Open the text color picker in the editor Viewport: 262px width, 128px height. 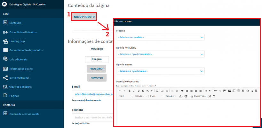(x=181, y=96)
